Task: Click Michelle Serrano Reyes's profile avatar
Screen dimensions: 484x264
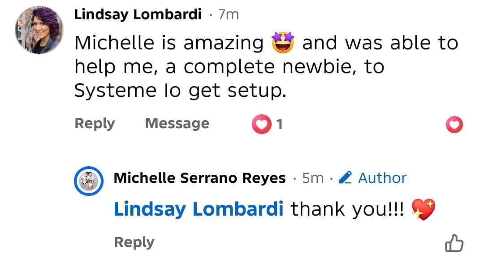Action: (89, 181)
